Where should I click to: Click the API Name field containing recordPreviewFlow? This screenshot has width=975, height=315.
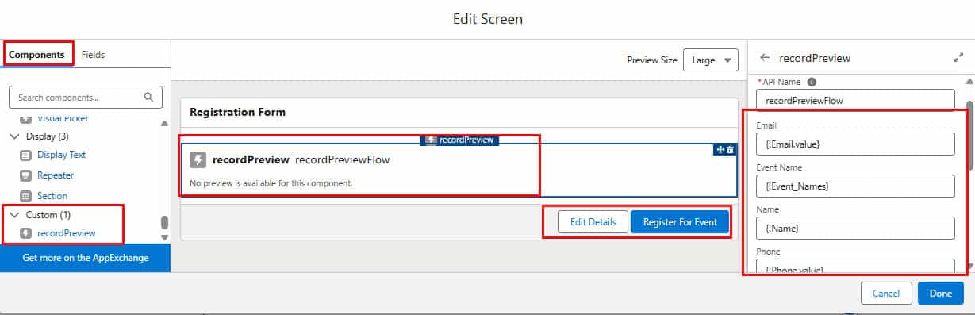coord(855,101)
